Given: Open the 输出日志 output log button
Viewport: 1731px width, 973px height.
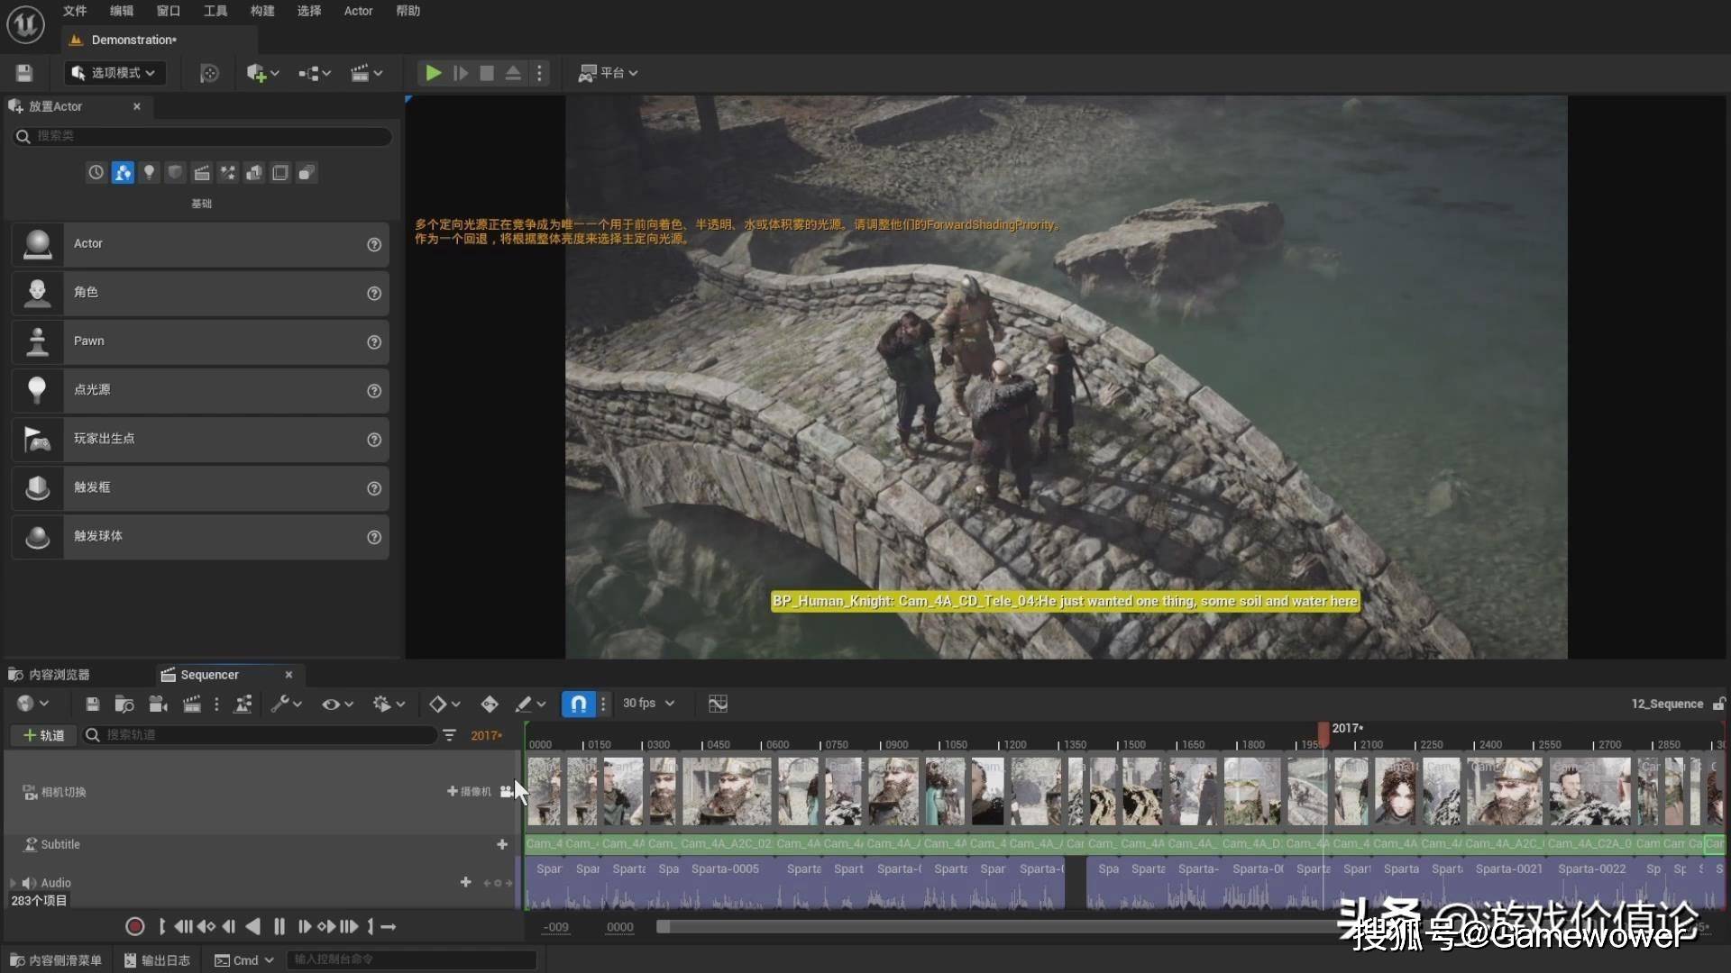Looking at the screenshot, I should 157,960.
